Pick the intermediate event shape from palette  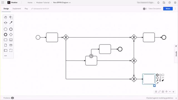pyautogui.click(x=11, y=29)
